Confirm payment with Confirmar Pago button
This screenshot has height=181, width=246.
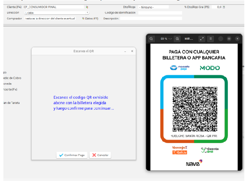(x=72, y=155)
